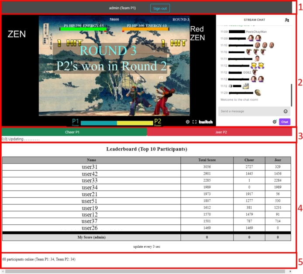This screenshot has width=303, height=274.
Task: Click the cheer value 2727
Action: 249,167
